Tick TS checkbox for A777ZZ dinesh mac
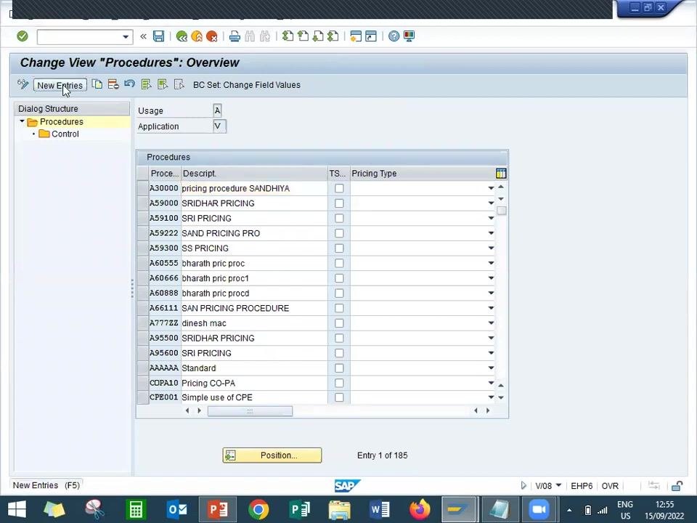Viewport: 697px width, 523px height. tap(339, 323)
